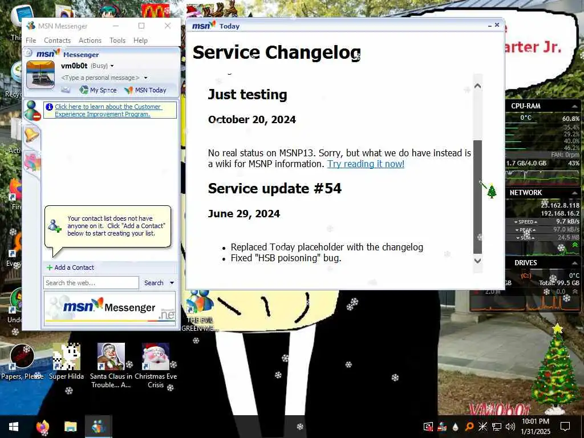Open the File menu in MSN Messenger
Screen dimensions: 584x438
pyautogui.click(x=31, y=40)
